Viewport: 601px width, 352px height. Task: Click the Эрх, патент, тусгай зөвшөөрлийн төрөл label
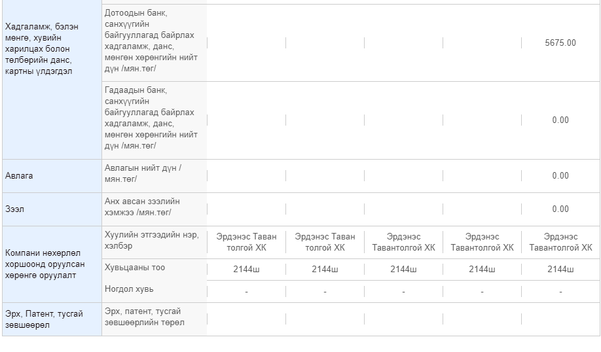145,317
